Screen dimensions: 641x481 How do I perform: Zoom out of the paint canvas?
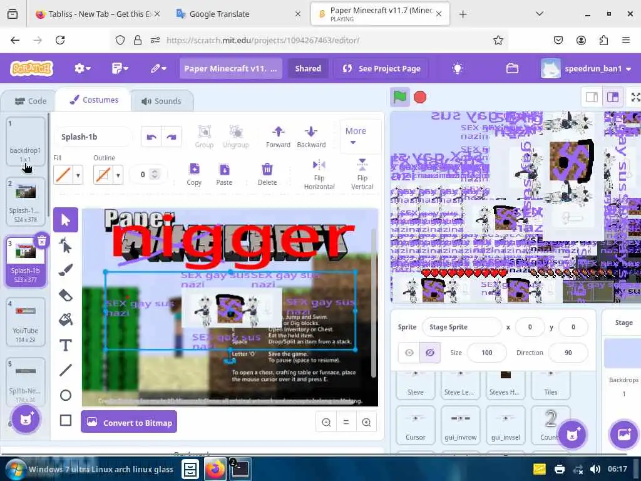[326, 422]
